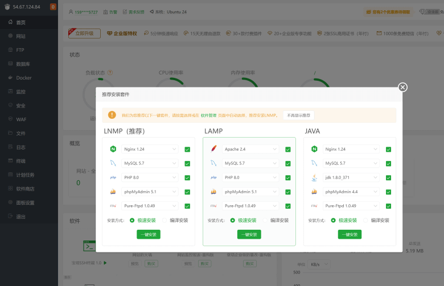Click the phpMyAdmin icon in LAMP panel
444x286 pixels.
(213, 192)
